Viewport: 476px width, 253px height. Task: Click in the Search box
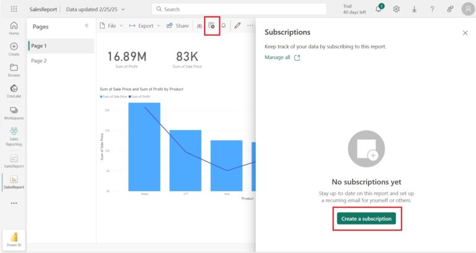239,9
